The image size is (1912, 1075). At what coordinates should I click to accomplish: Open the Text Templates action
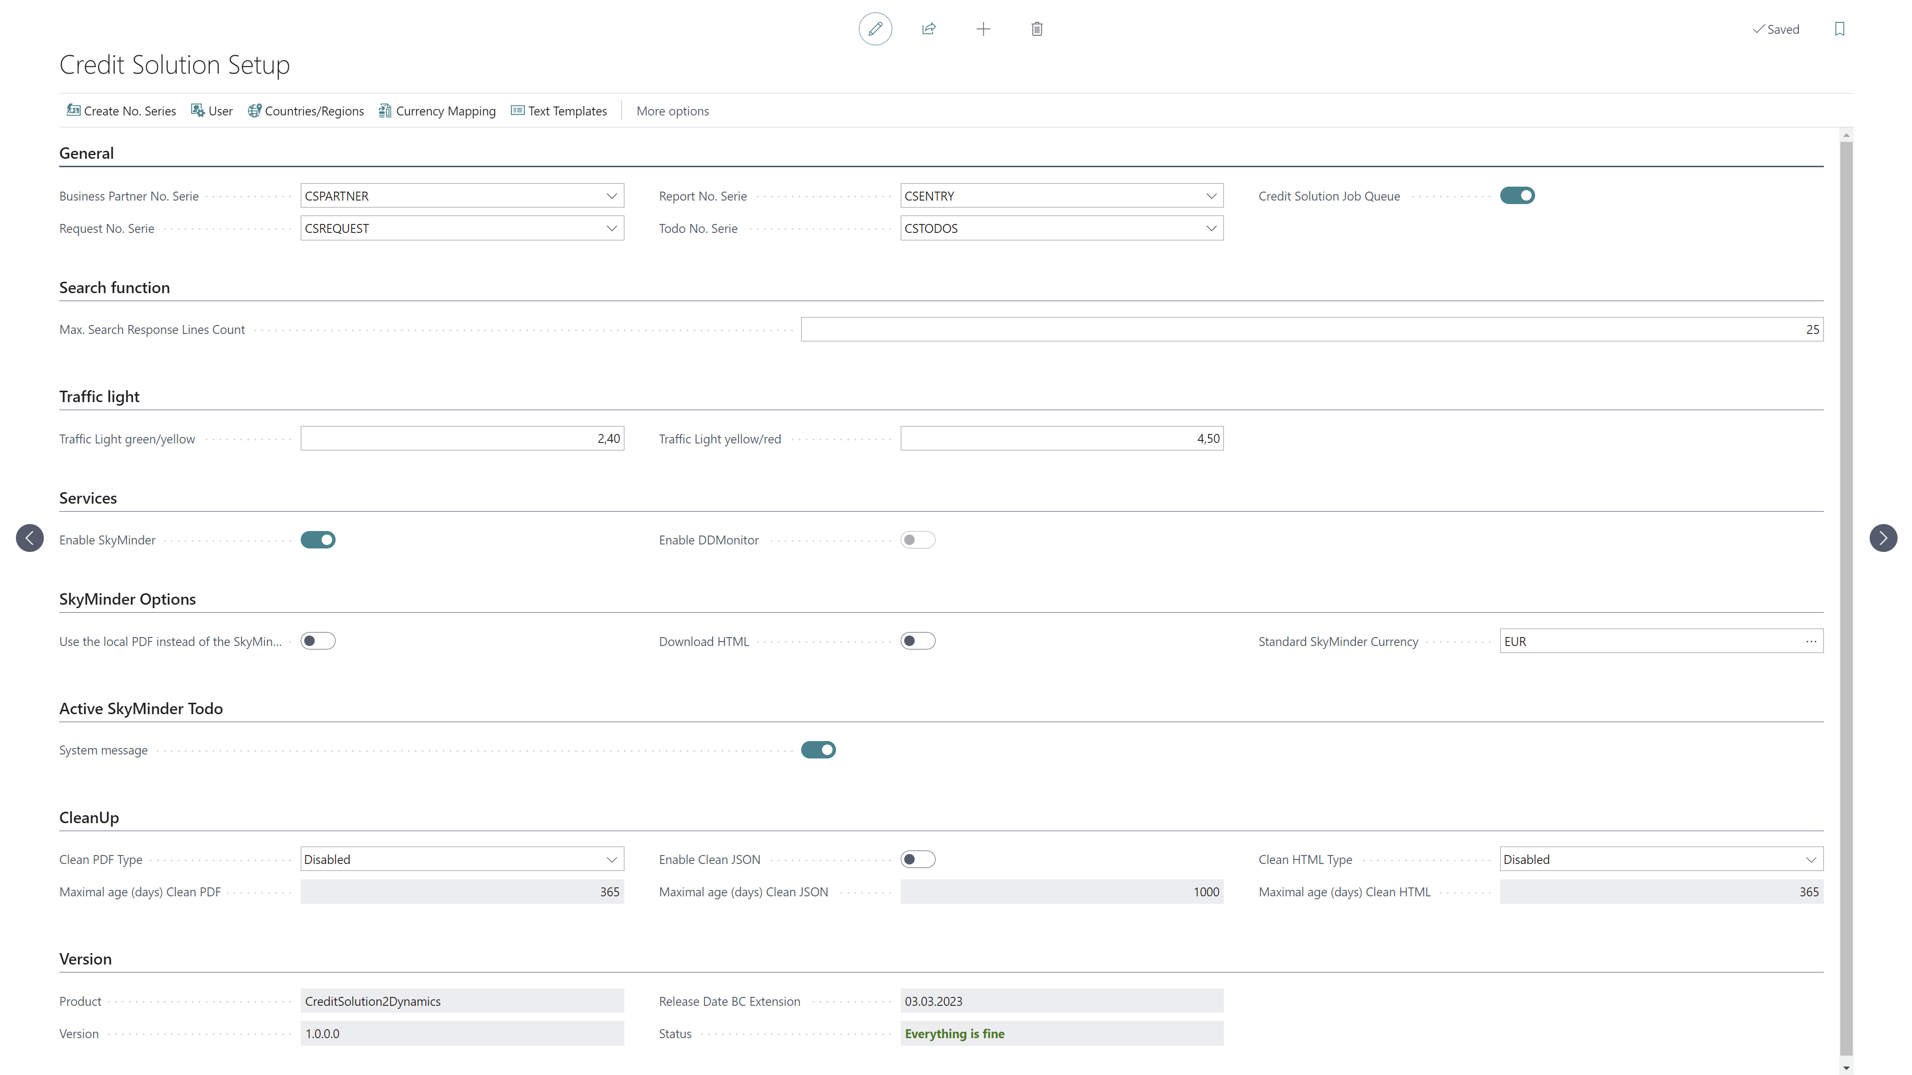[x=559, y=110]
